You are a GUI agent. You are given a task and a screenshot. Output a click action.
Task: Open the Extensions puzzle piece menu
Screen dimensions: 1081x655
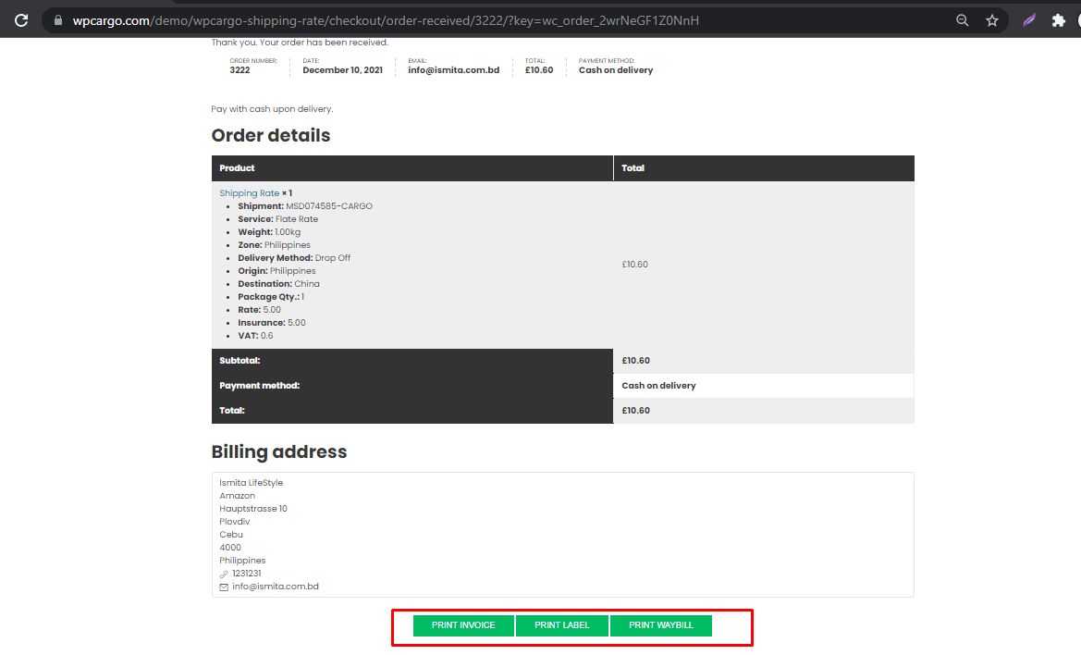(x=1059, y=20)
